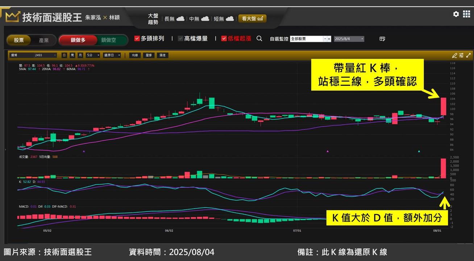
Task: Click the 5MA value 97.44
Action: tap(32, 69)
